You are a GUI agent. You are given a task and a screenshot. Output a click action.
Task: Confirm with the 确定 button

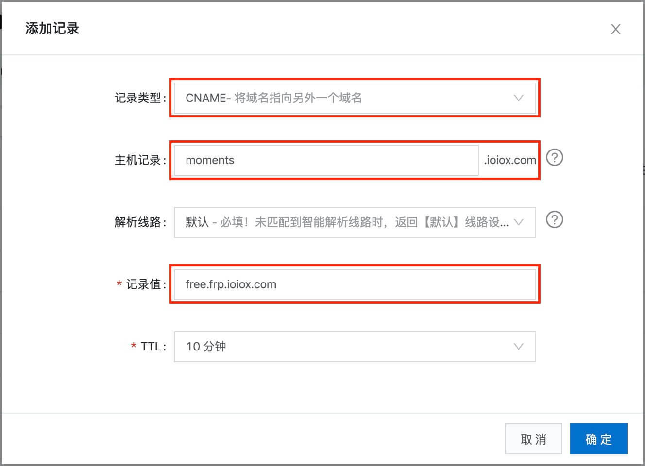[598, 439]
